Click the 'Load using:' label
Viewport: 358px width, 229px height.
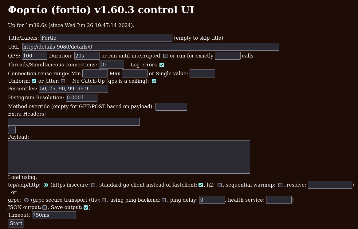pyautogui.click(x=22, y=177)
